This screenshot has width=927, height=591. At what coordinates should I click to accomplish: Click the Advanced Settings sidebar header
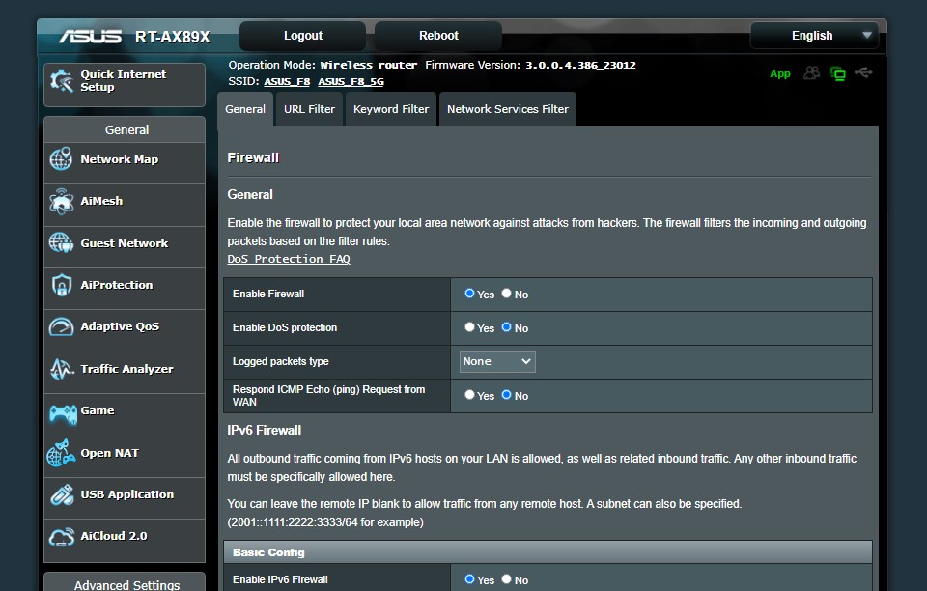[x=125, y=582]
